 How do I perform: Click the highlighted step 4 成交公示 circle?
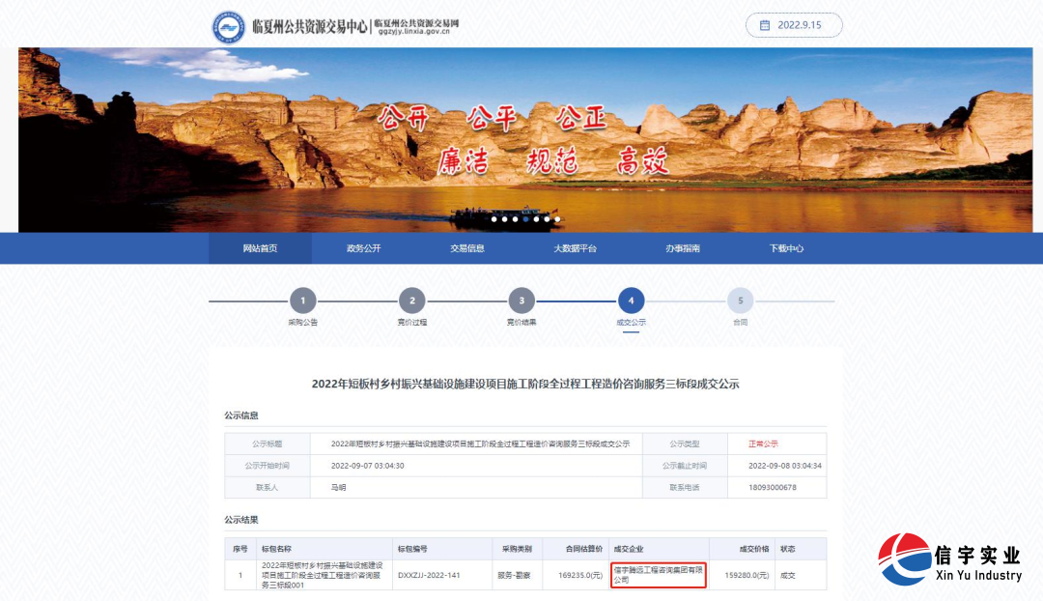(x=631, y=302)
